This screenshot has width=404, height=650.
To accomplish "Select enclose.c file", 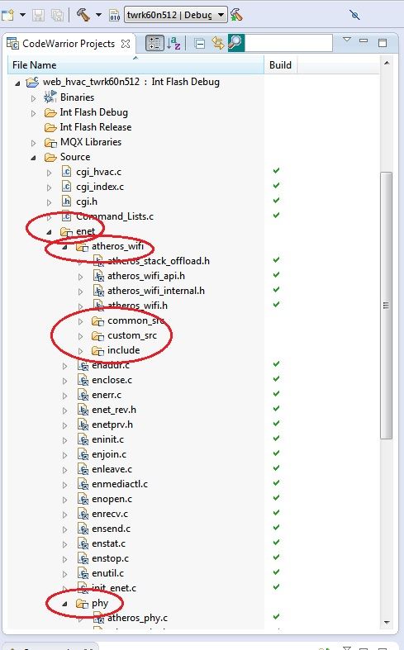I will pos(112,380).
